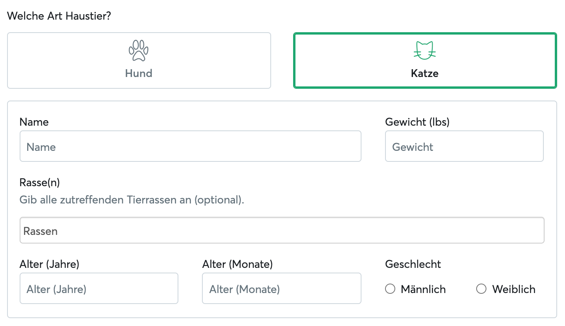Click the Alter (Monate) field label
This screenshot has height=326, width=565.
tap(237, 264)
